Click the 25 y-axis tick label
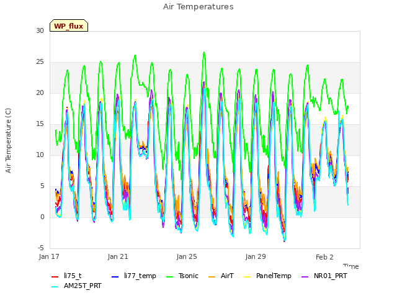Viewport: 397px width, 298px height. [40, 62]
